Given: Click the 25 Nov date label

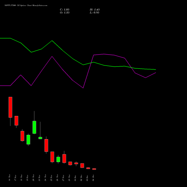Looking at the screenshot, I should click(x=52, y=178).
